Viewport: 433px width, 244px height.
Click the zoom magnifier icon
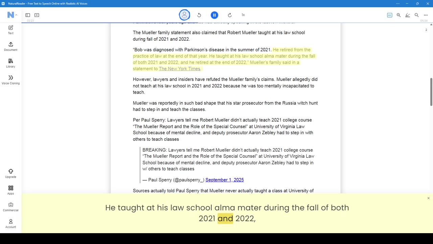398,15
